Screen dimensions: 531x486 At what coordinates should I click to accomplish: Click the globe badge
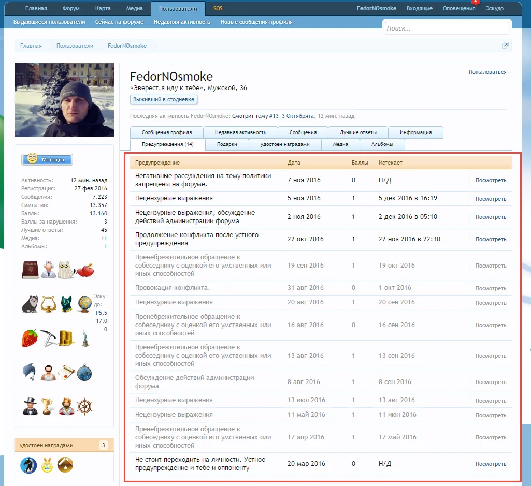tap(84, 304)
